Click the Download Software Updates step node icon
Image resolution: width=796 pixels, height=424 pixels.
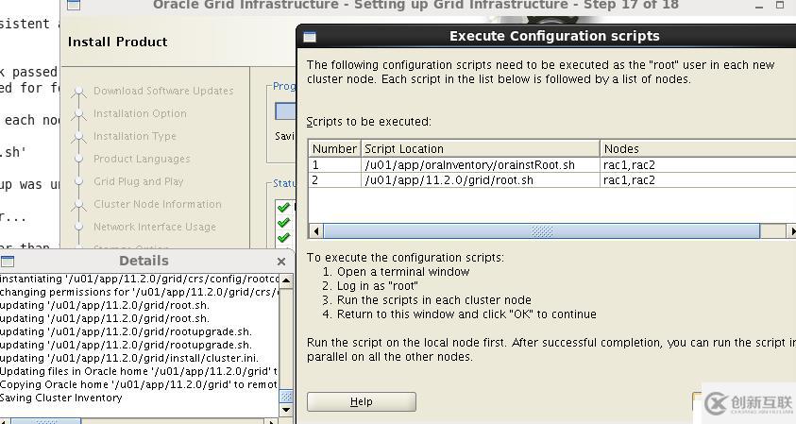78,92
